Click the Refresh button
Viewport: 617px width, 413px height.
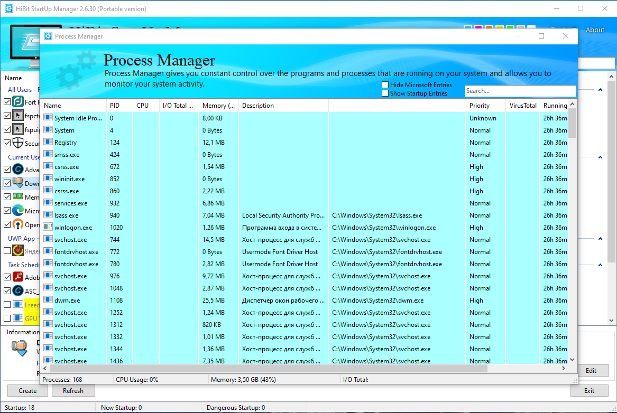click(73, 391)
